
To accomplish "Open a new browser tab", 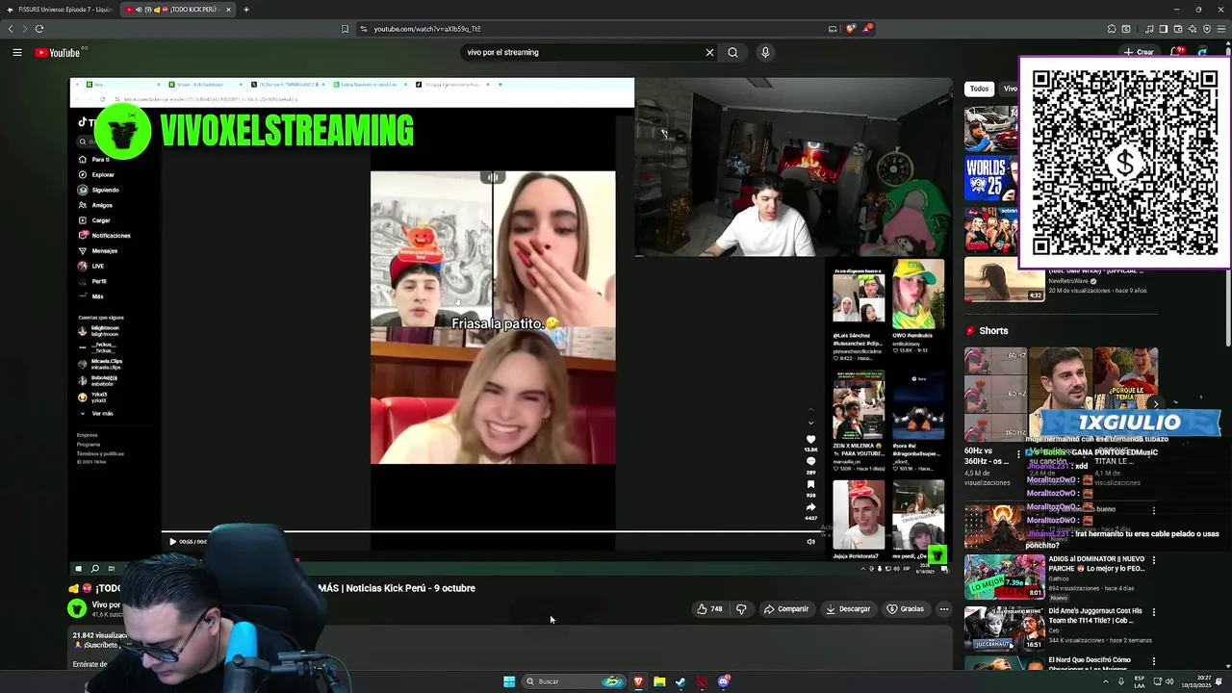I will click(245, 10).
